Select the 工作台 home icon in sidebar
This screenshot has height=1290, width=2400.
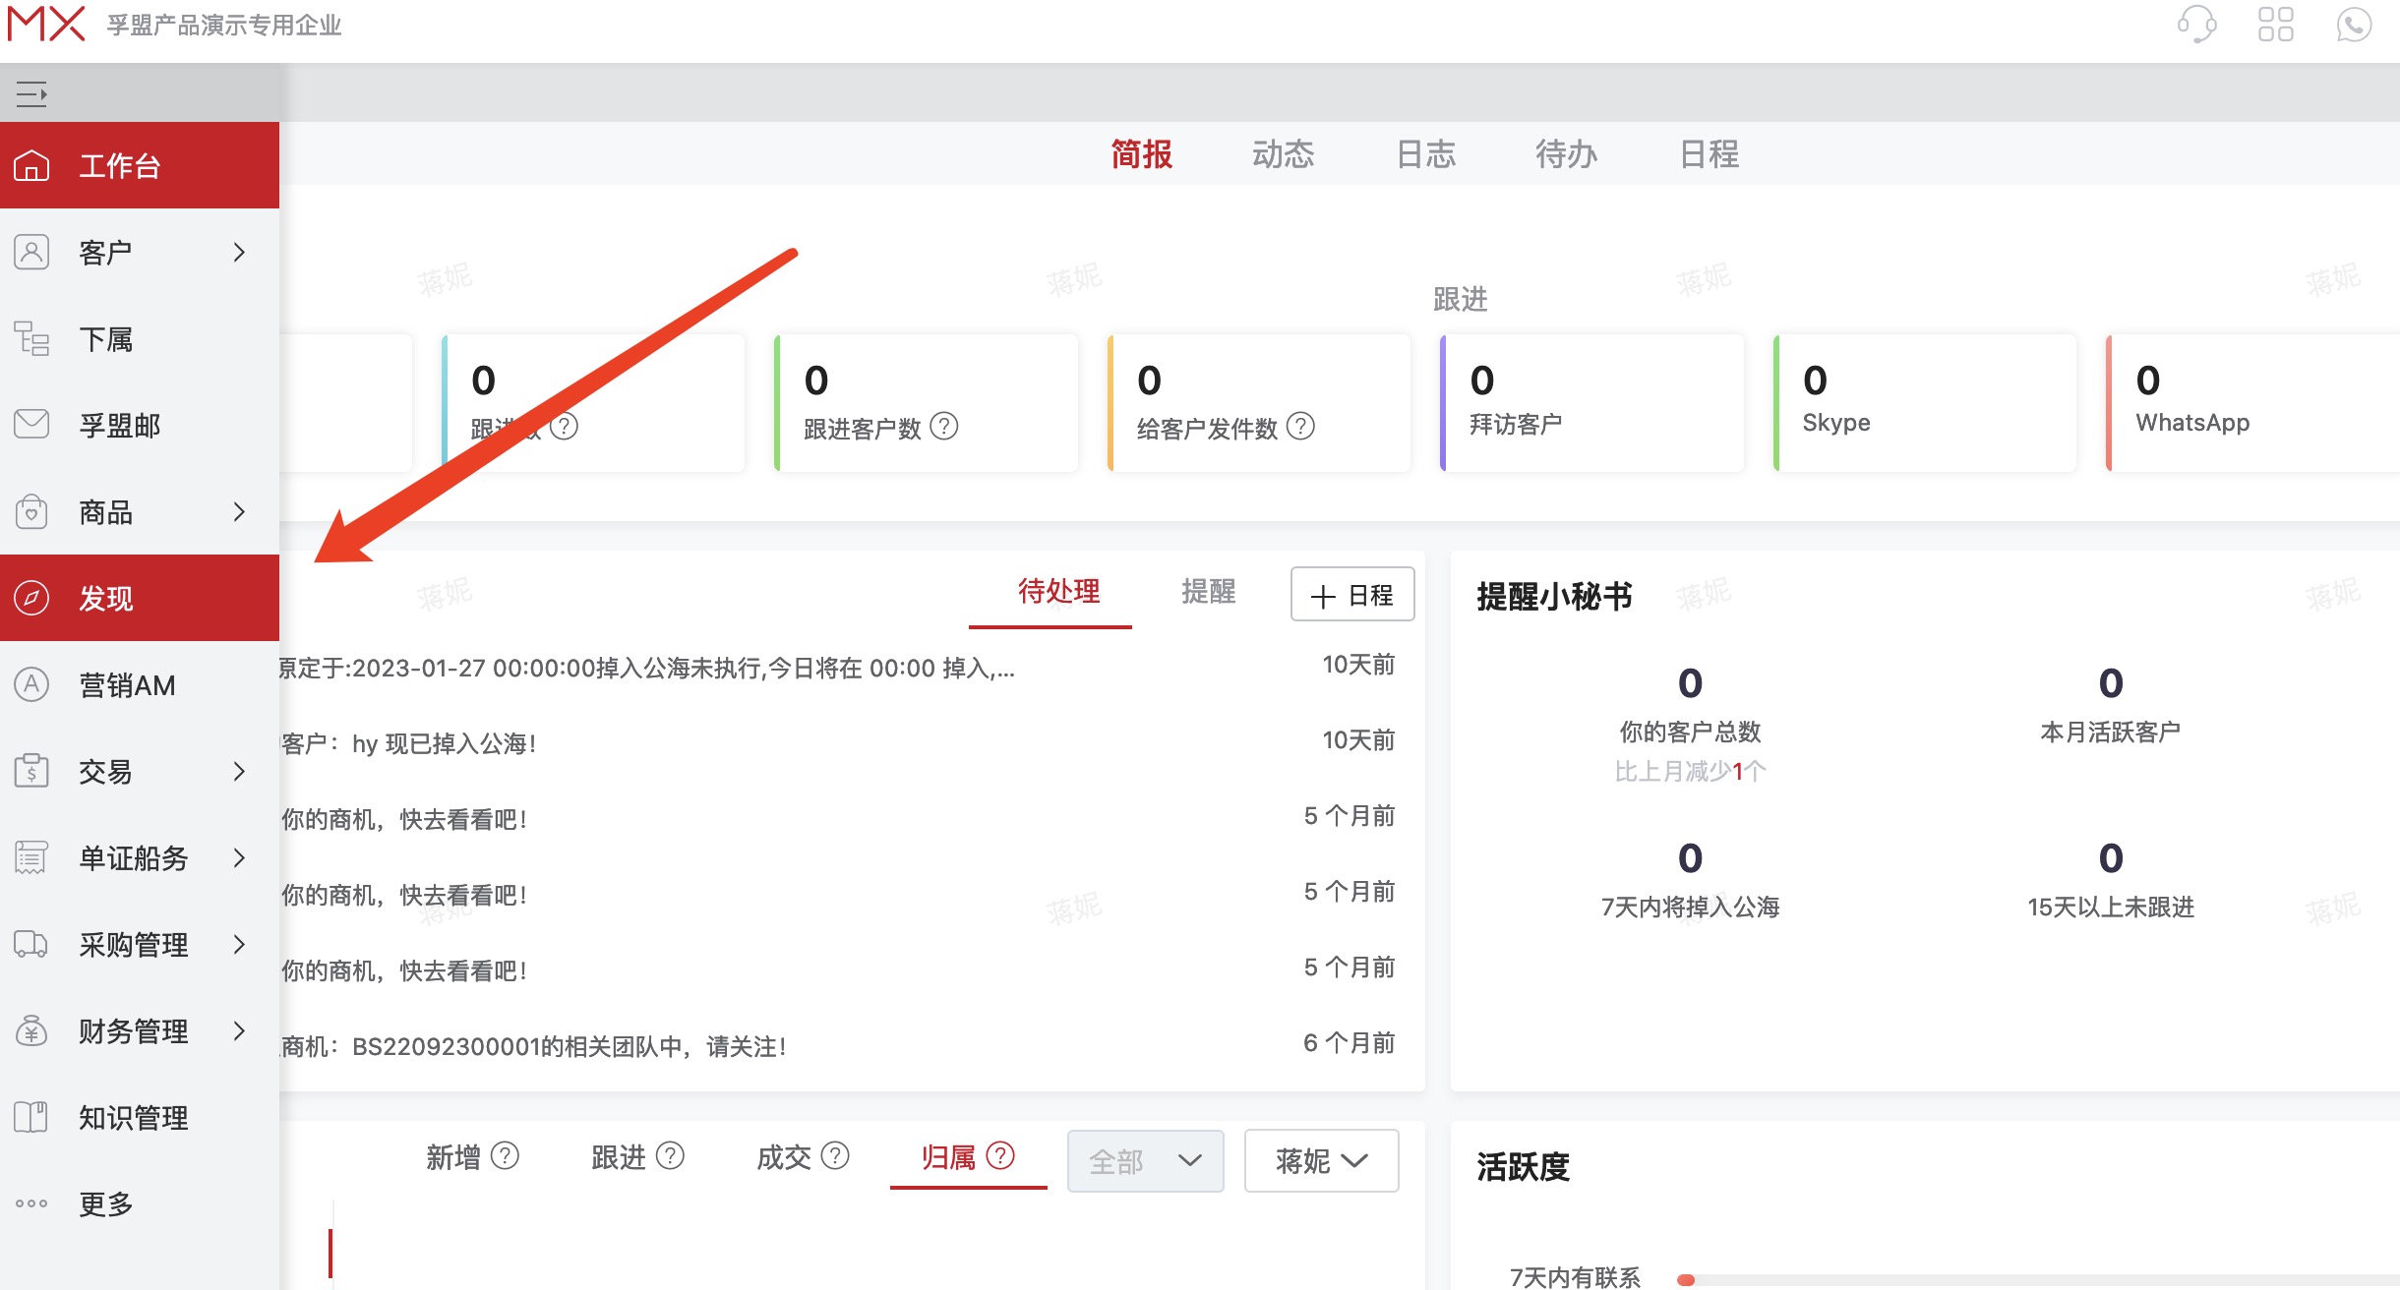click(x=30, y=164)
